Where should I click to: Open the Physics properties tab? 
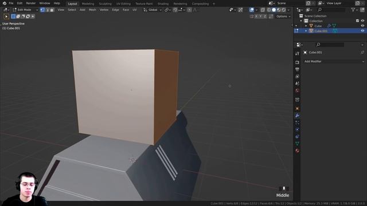point(297,129)
